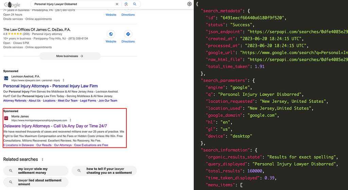Click search icon in 'how to tell' chip
The width and height of the screenshot is (348, 190).
coord(79,171)
